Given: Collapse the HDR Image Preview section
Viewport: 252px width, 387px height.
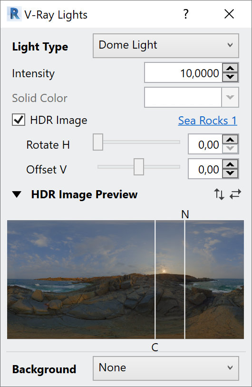Looking at the screenshot, I should [x=17, y=194].
